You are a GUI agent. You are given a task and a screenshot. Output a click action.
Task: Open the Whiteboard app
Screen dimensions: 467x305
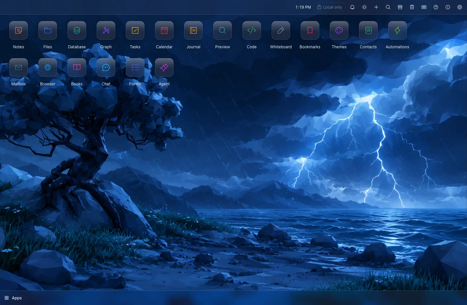pos(281,30)
